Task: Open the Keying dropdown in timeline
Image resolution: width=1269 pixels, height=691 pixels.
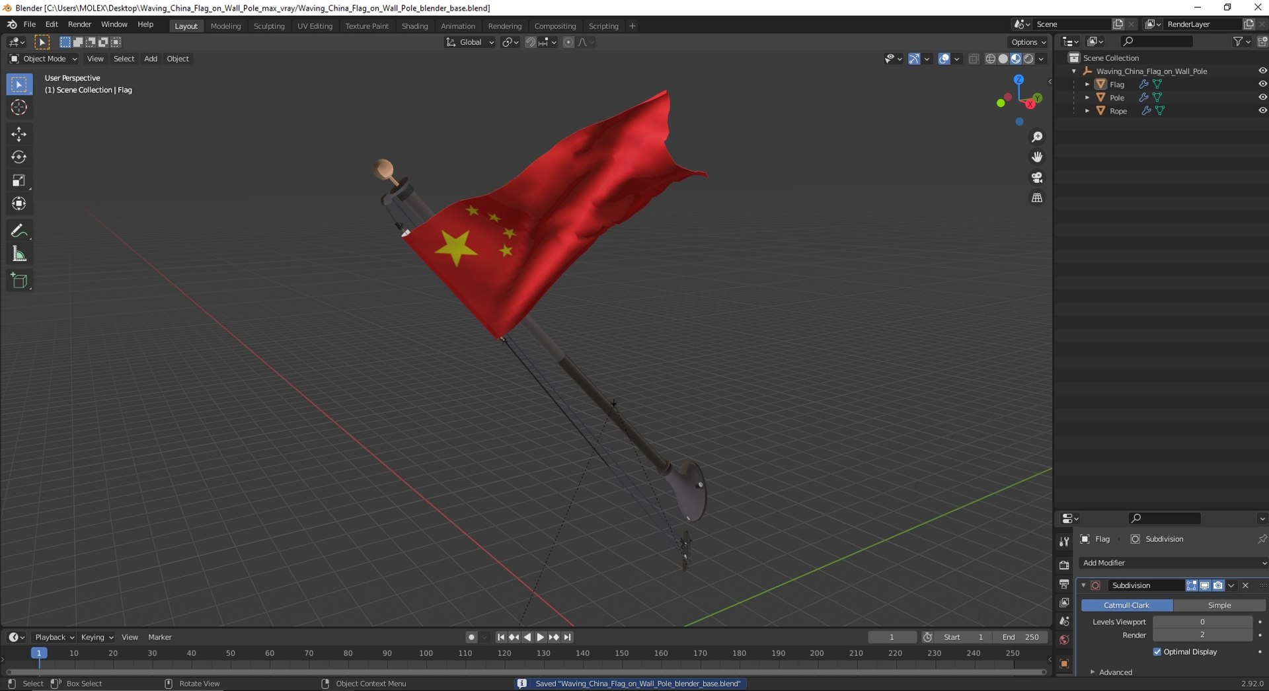Action: [x=96, y=637]
